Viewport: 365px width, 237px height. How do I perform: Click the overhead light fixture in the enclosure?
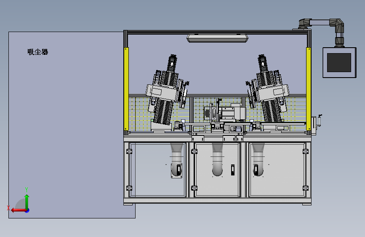(217, 38)
